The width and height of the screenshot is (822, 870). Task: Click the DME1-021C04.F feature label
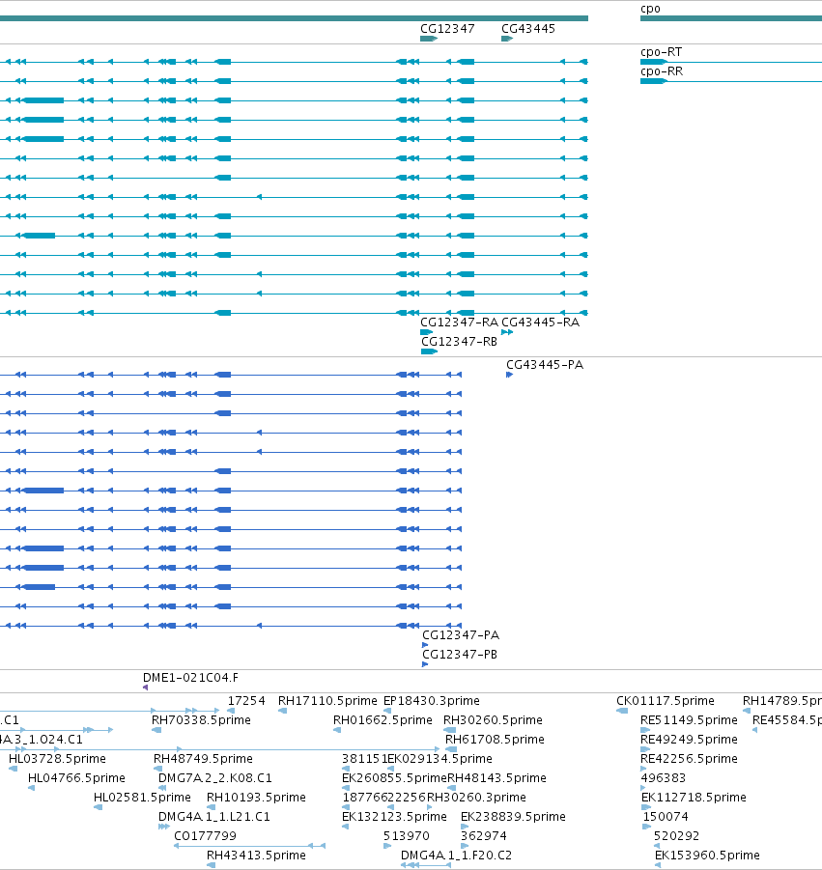pos(190,678)
